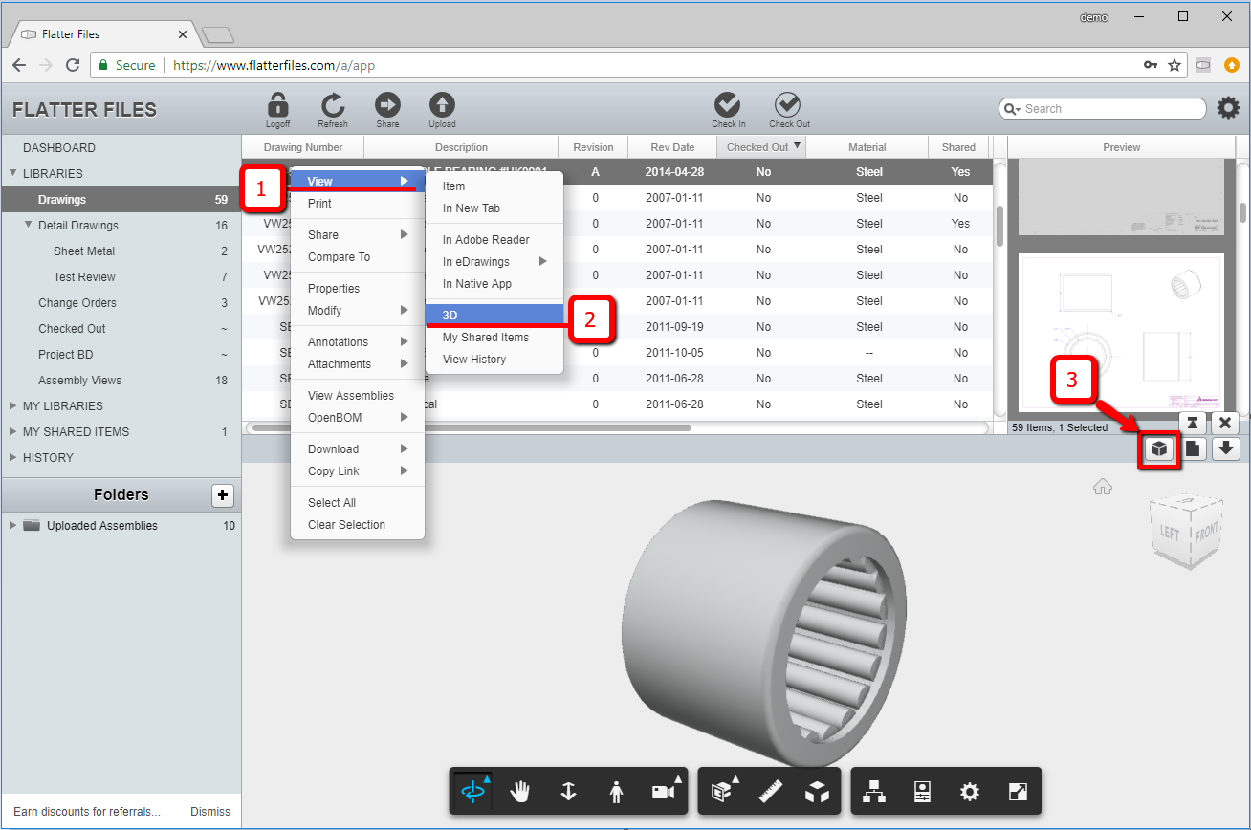Expand the MY SHARED ITEMS section

pos(12,431)
